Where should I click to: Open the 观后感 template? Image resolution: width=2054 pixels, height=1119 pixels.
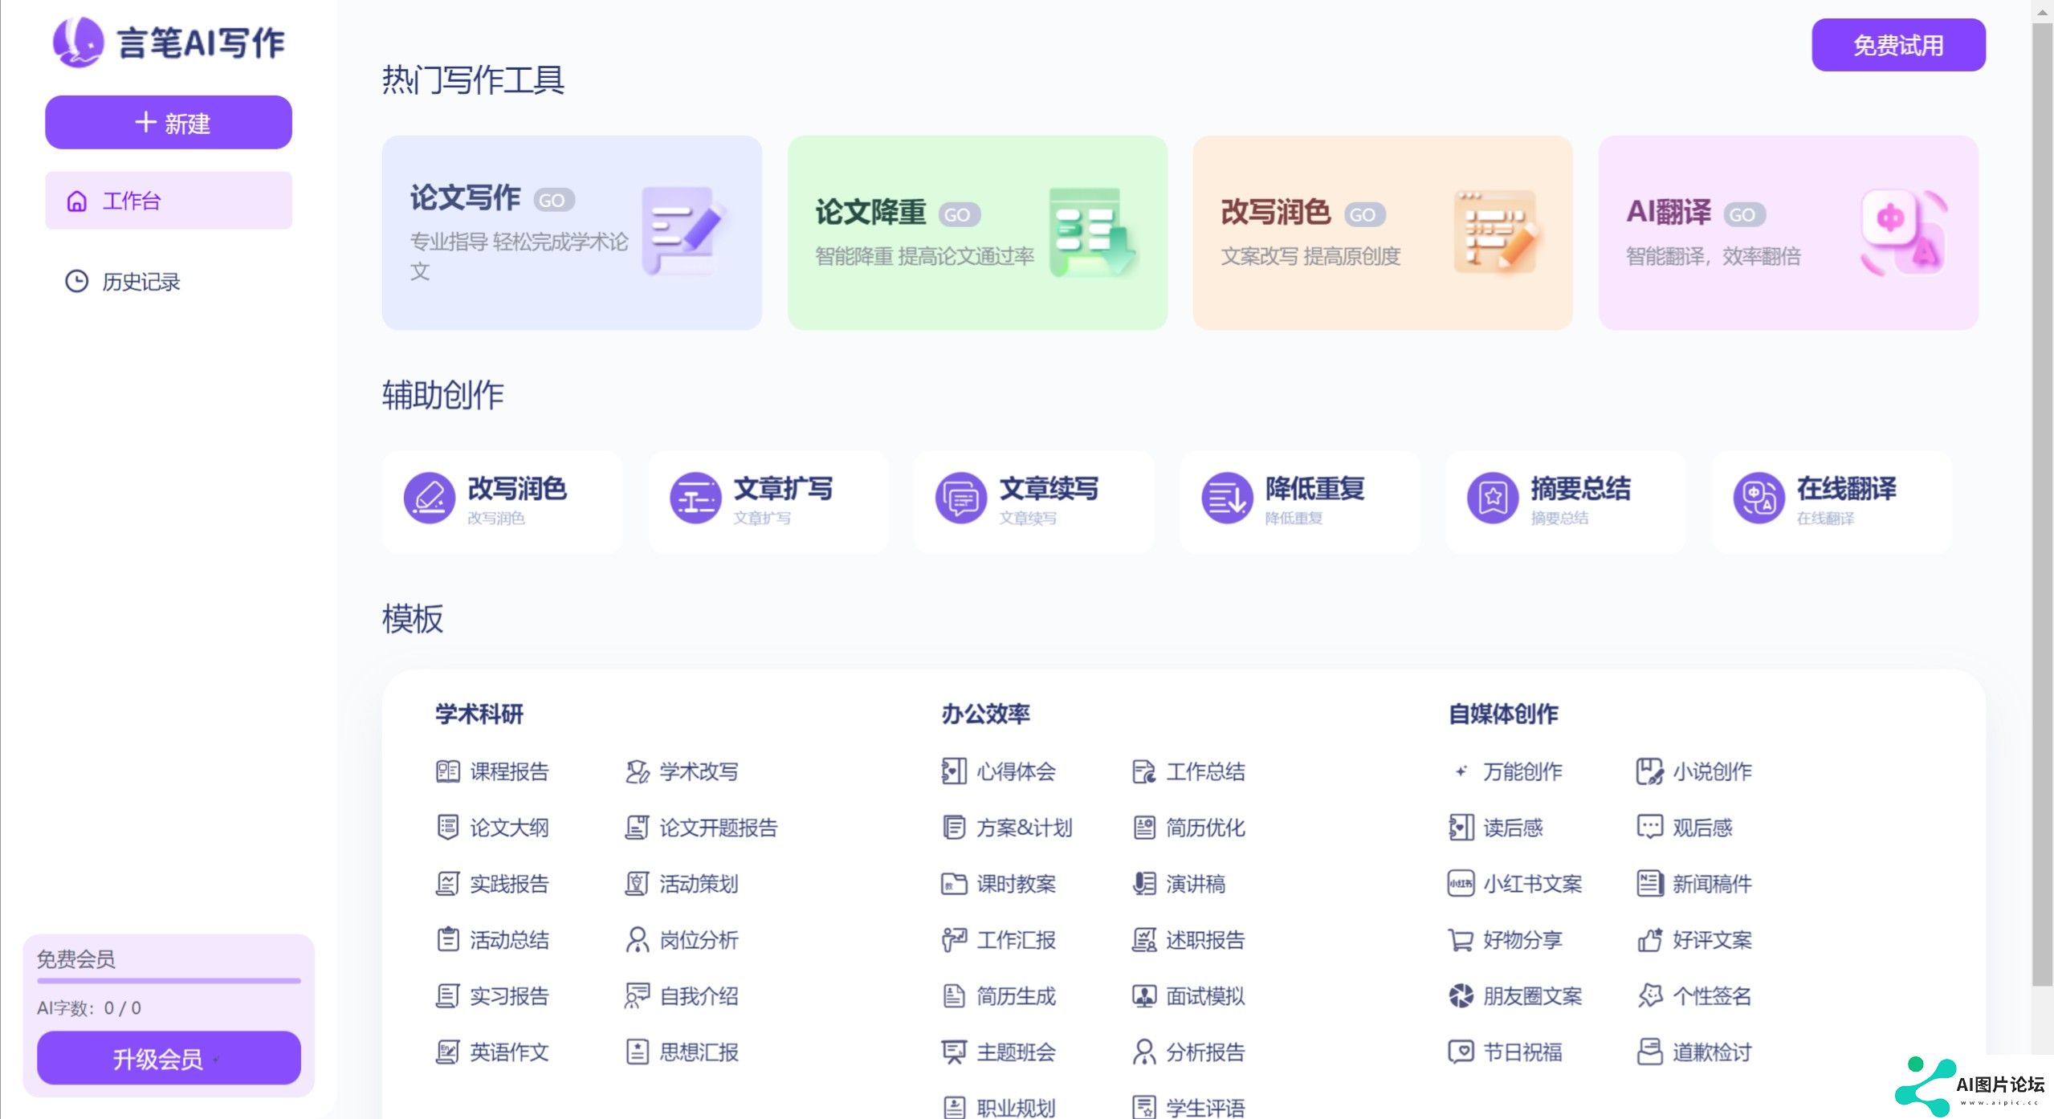(1685, 828)
